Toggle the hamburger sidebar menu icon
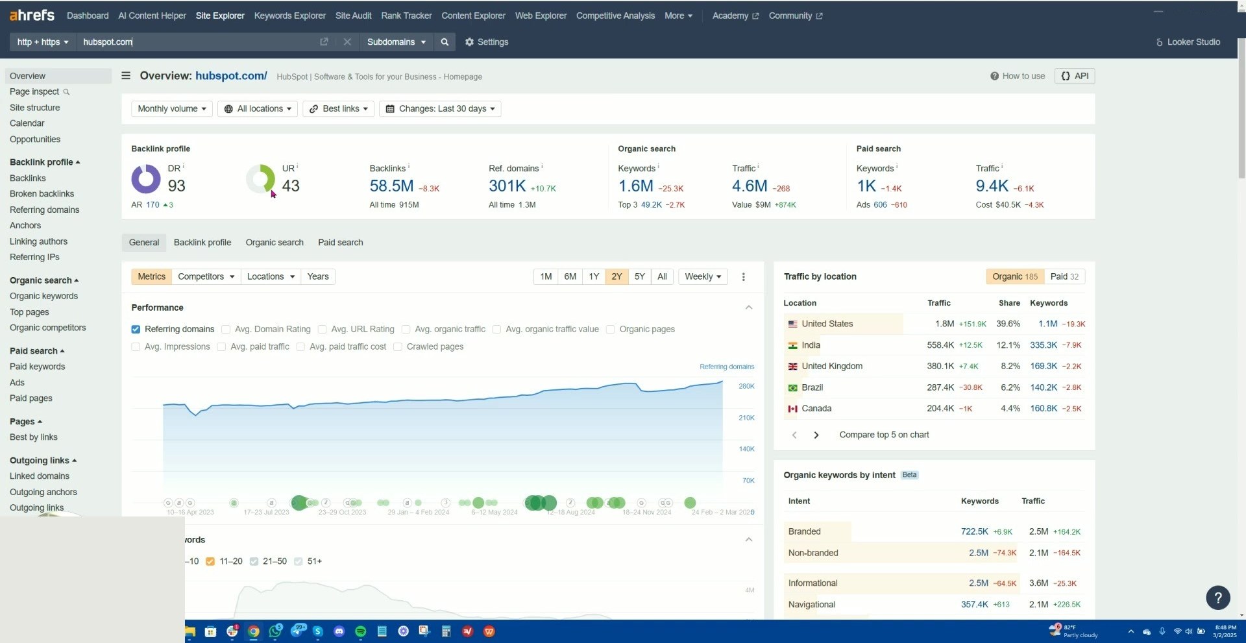This screenshot has width=1246, height=643. [x=126, y=76]
